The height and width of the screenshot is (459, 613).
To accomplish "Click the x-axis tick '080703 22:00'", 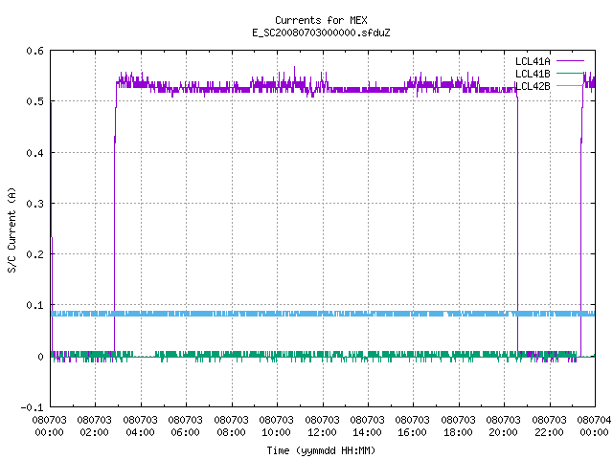I will click(549, 426).
